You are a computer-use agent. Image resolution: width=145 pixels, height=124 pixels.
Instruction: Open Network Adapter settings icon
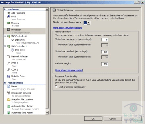[9, 56]
